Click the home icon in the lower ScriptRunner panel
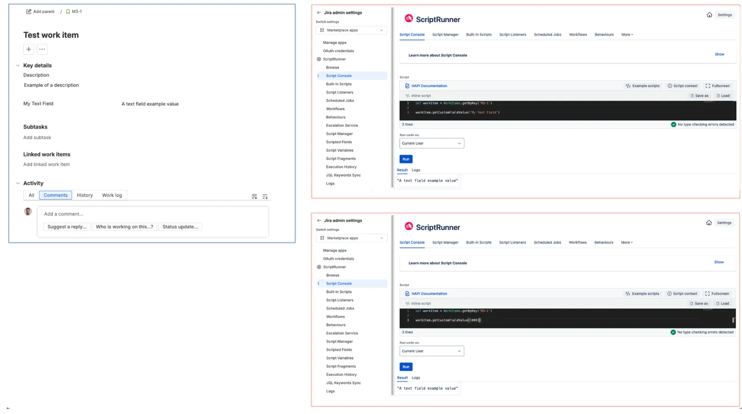 pos(709,223)
